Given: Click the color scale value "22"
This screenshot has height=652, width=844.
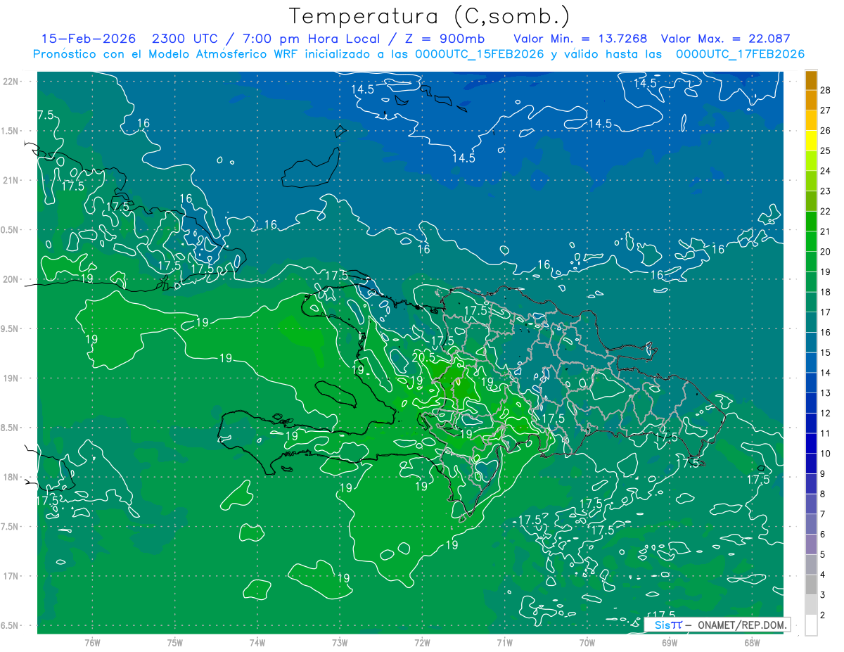Looking at the screenshot, I should pyautogui.click(x=826, y=212).
